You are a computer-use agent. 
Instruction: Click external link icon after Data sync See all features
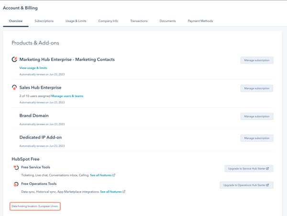[124, 192]
